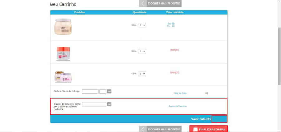
Task: Open quantity dropdown for the third product kit
Action: click(x=142, y=74)
